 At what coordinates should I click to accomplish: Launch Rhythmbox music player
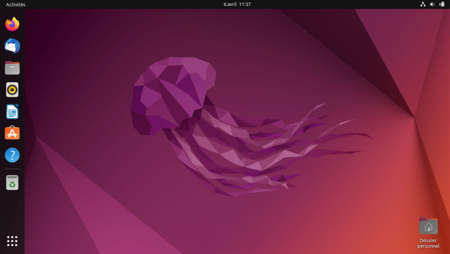point(12,90)
